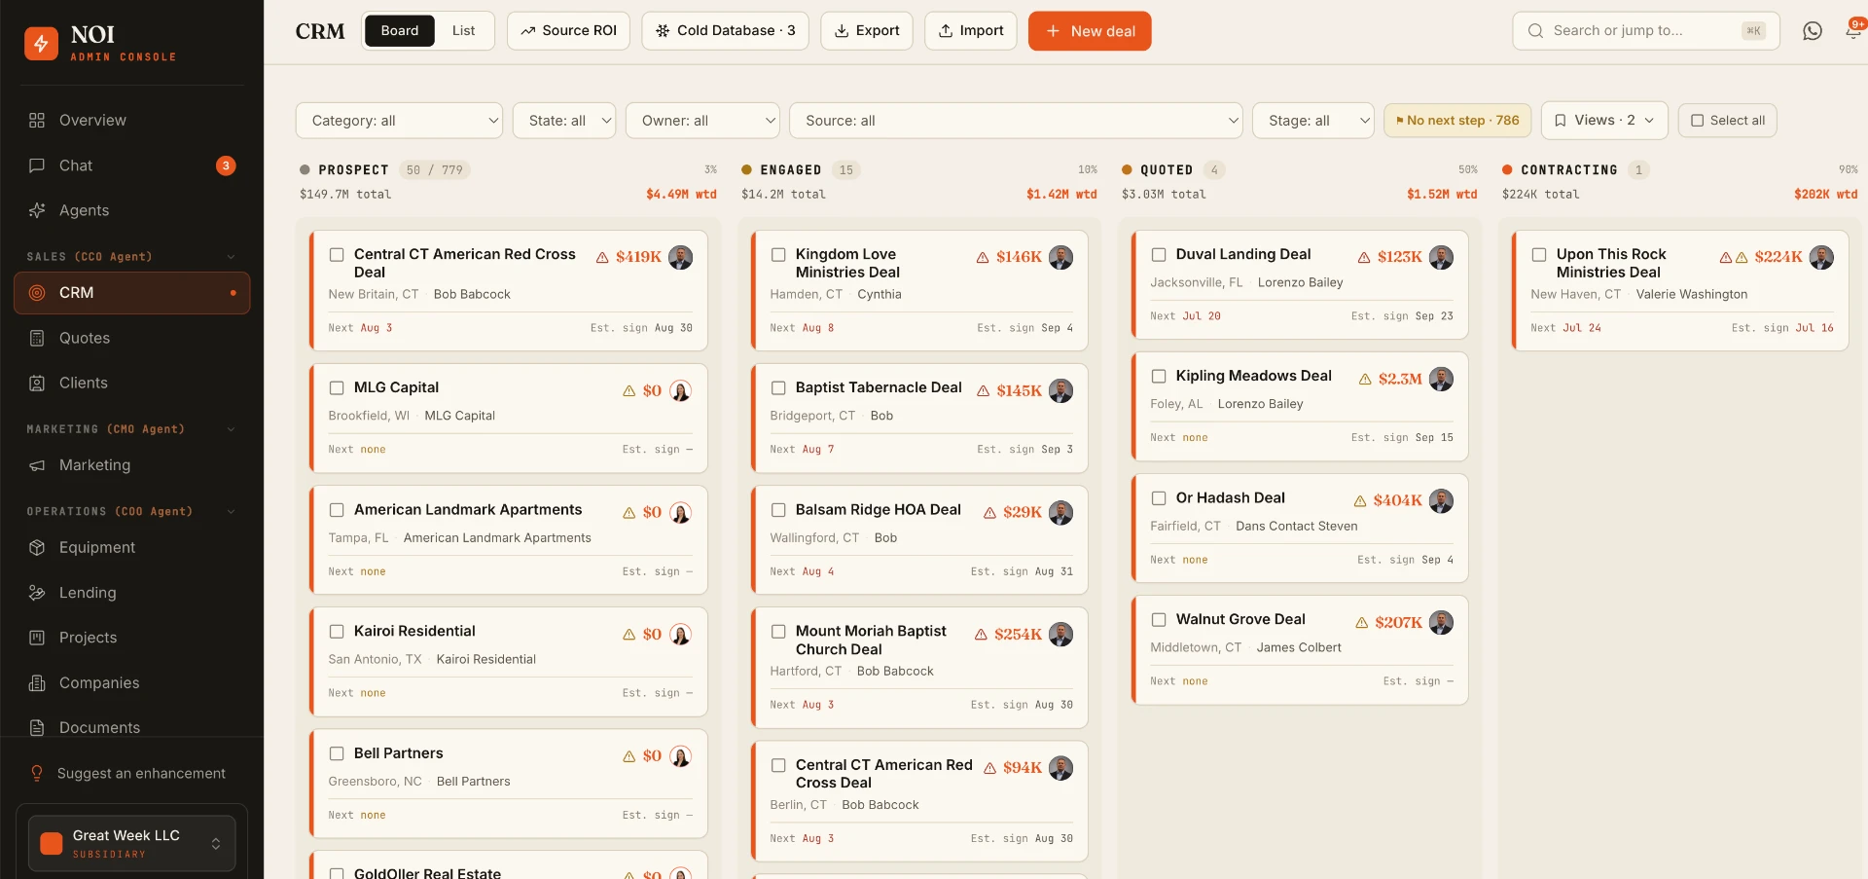This screenshot has height=879, width=1868.
Task: Click the Overview grid icon in sidebar
Action: pos(37,121)
